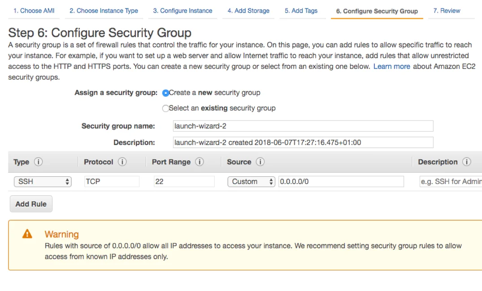Select the 6. Configure Security Group tab
482x291 pixels.
377,11
